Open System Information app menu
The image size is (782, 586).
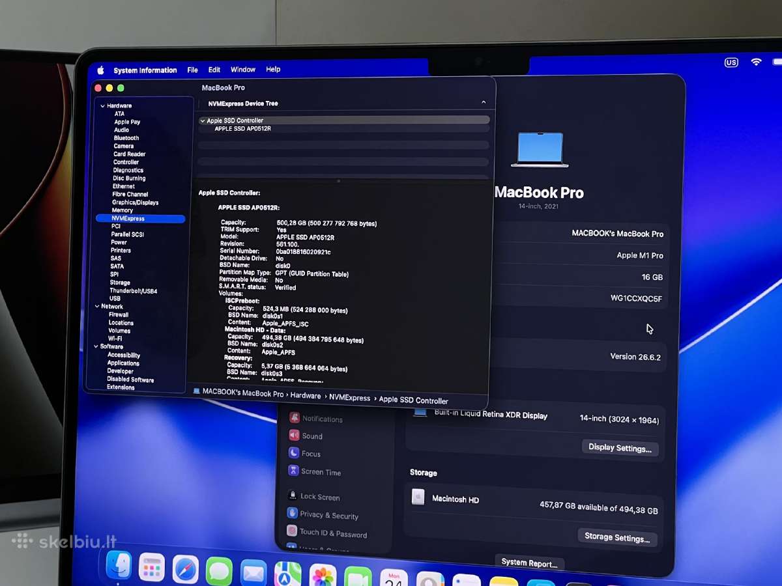coord(145,70)
